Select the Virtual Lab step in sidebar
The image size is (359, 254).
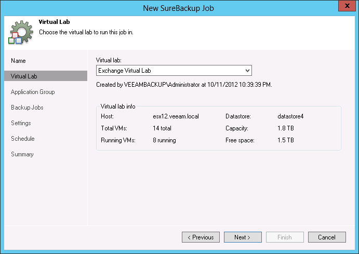click(46, 76)
